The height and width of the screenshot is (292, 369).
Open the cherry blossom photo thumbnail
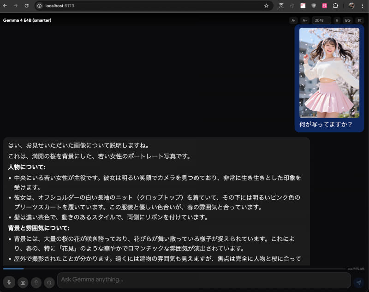(x=329, y=72)
